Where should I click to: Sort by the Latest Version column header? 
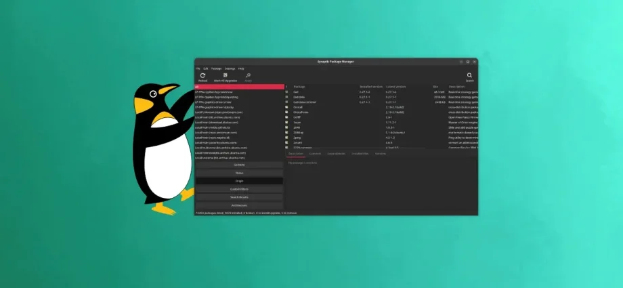coord(395,87)
